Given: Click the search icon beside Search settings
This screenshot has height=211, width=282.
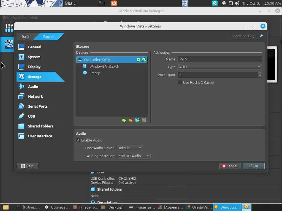Looking at the screenshot, I should click(x=261, y=36).
